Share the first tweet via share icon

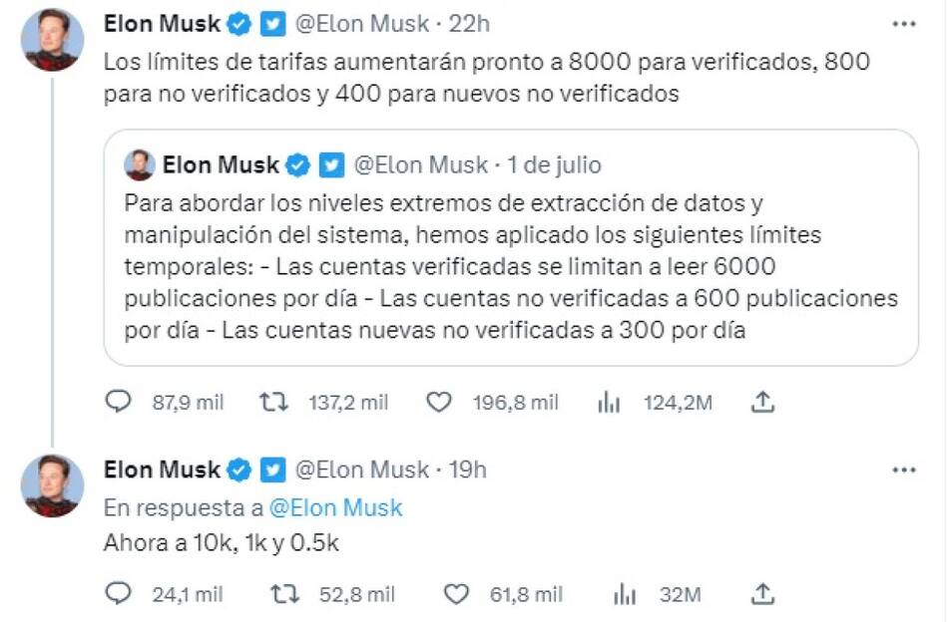click(762, 402)
